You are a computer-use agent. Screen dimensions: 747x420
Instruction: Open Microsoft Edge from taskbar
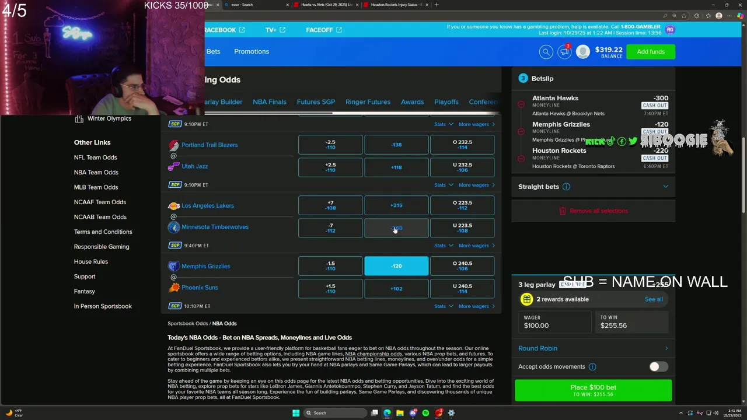(x=387, y=413)
